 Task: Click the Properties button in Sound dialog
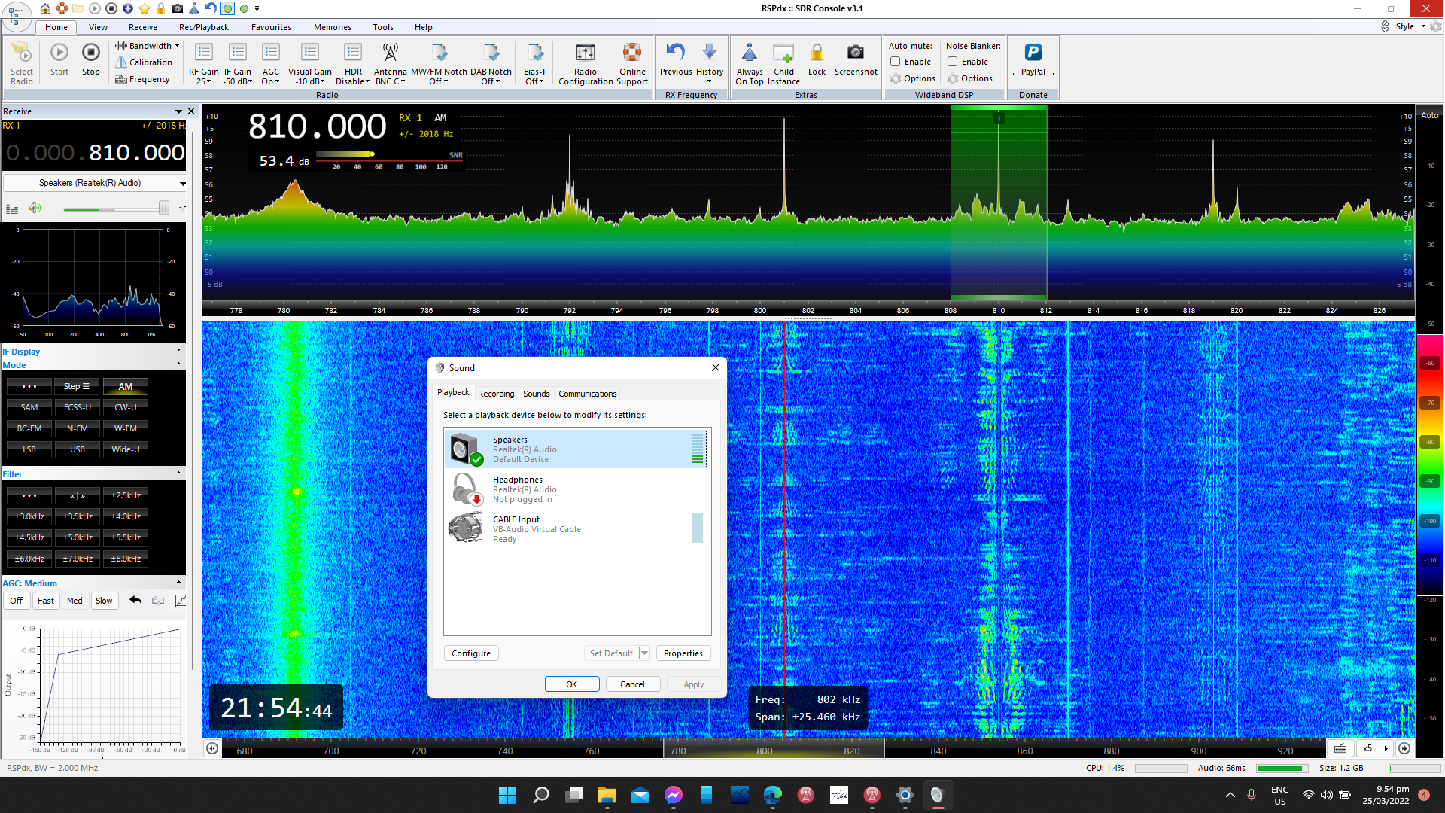pyautogui.click(x=683, y=653)
